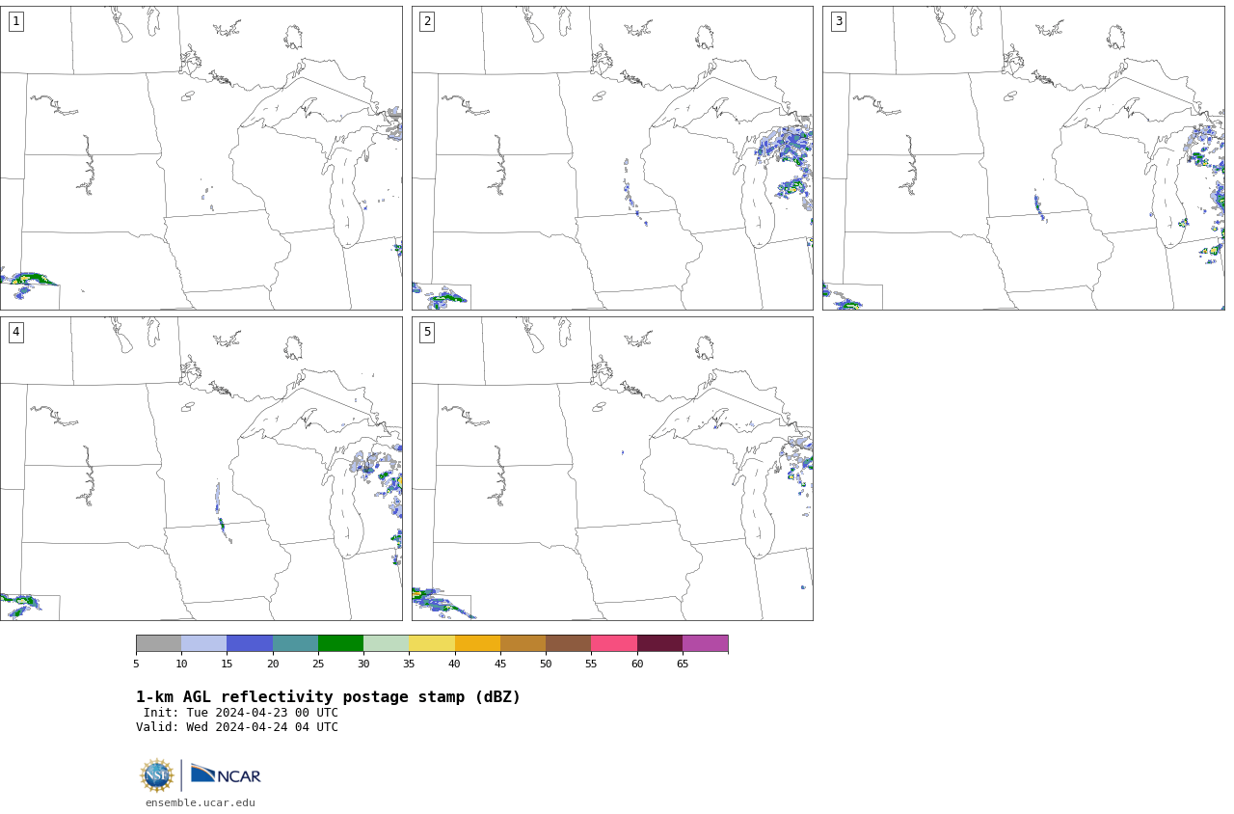The height and width of the screenshot is (814, 1234).
Task: Click the NCAR logo
Action: click(226, 774)
